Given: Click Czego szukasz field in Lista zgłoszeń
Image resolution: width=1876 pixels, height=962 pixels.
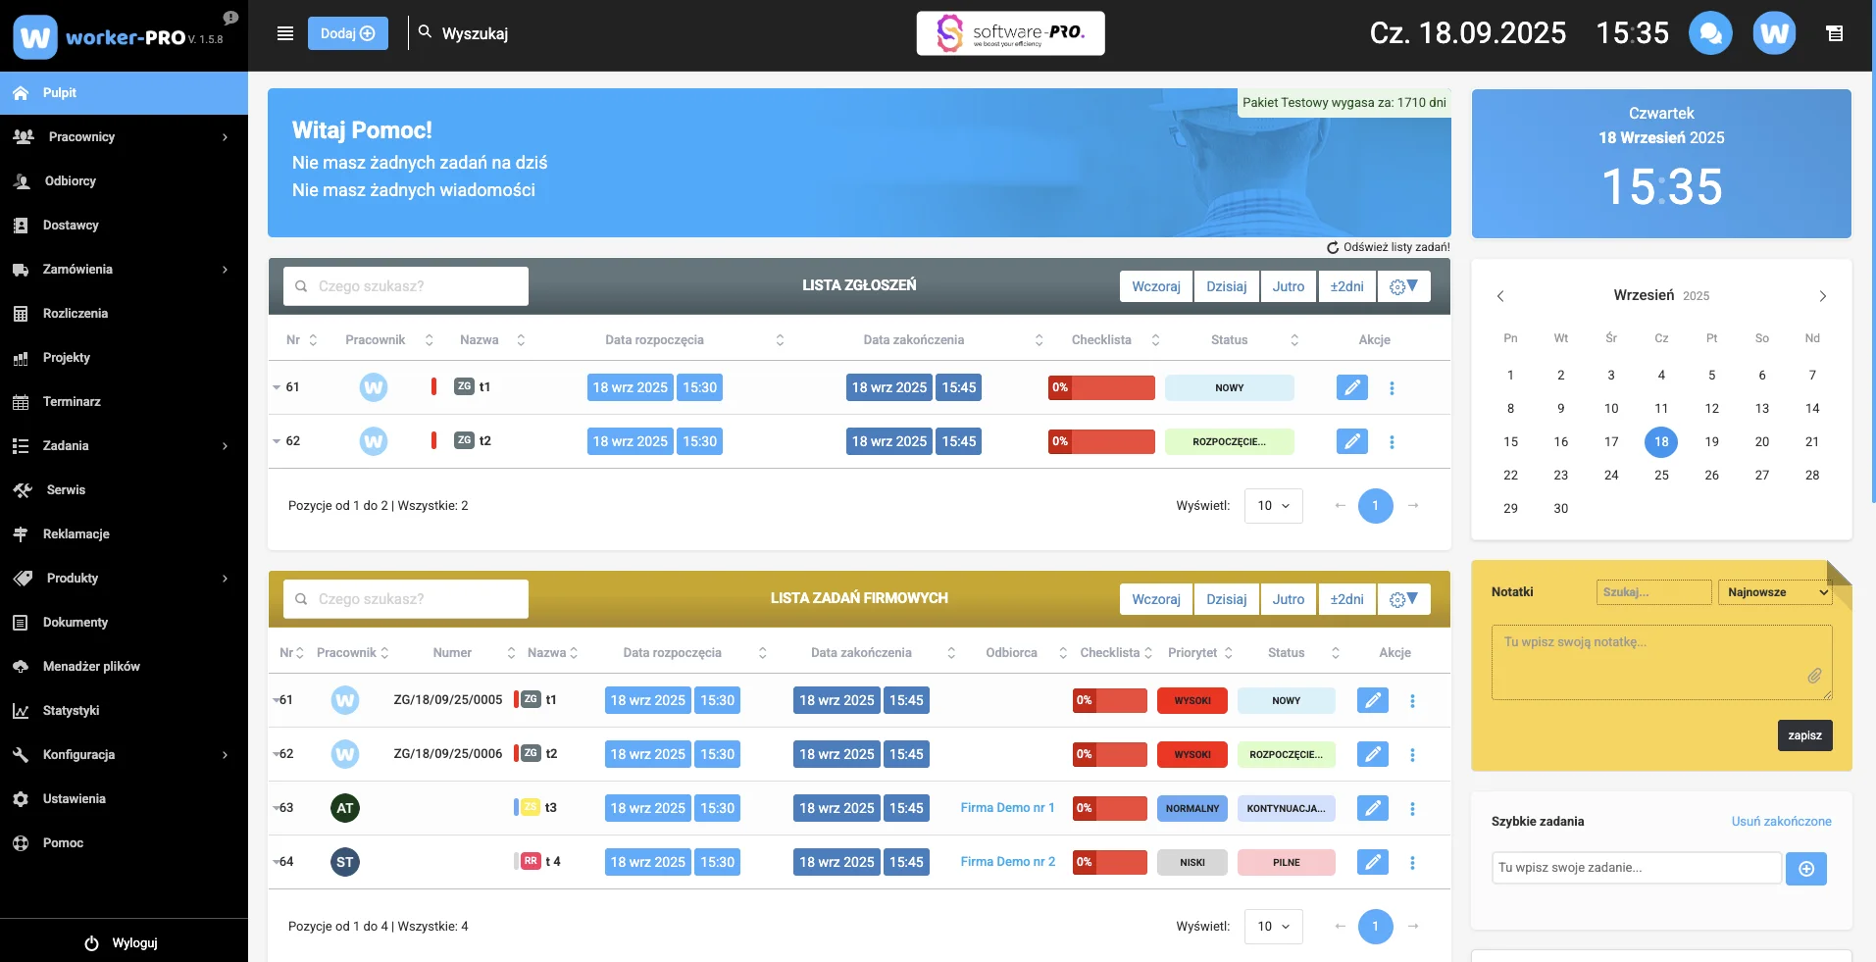Looking at the screenshot, I should 406,286.
